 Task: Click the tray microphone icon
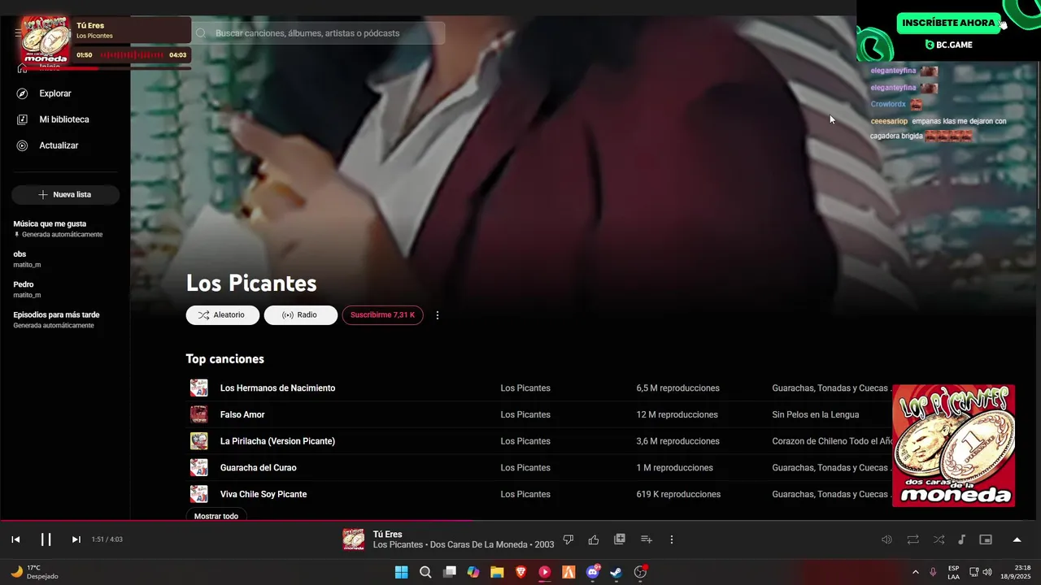tap(933, 572)
